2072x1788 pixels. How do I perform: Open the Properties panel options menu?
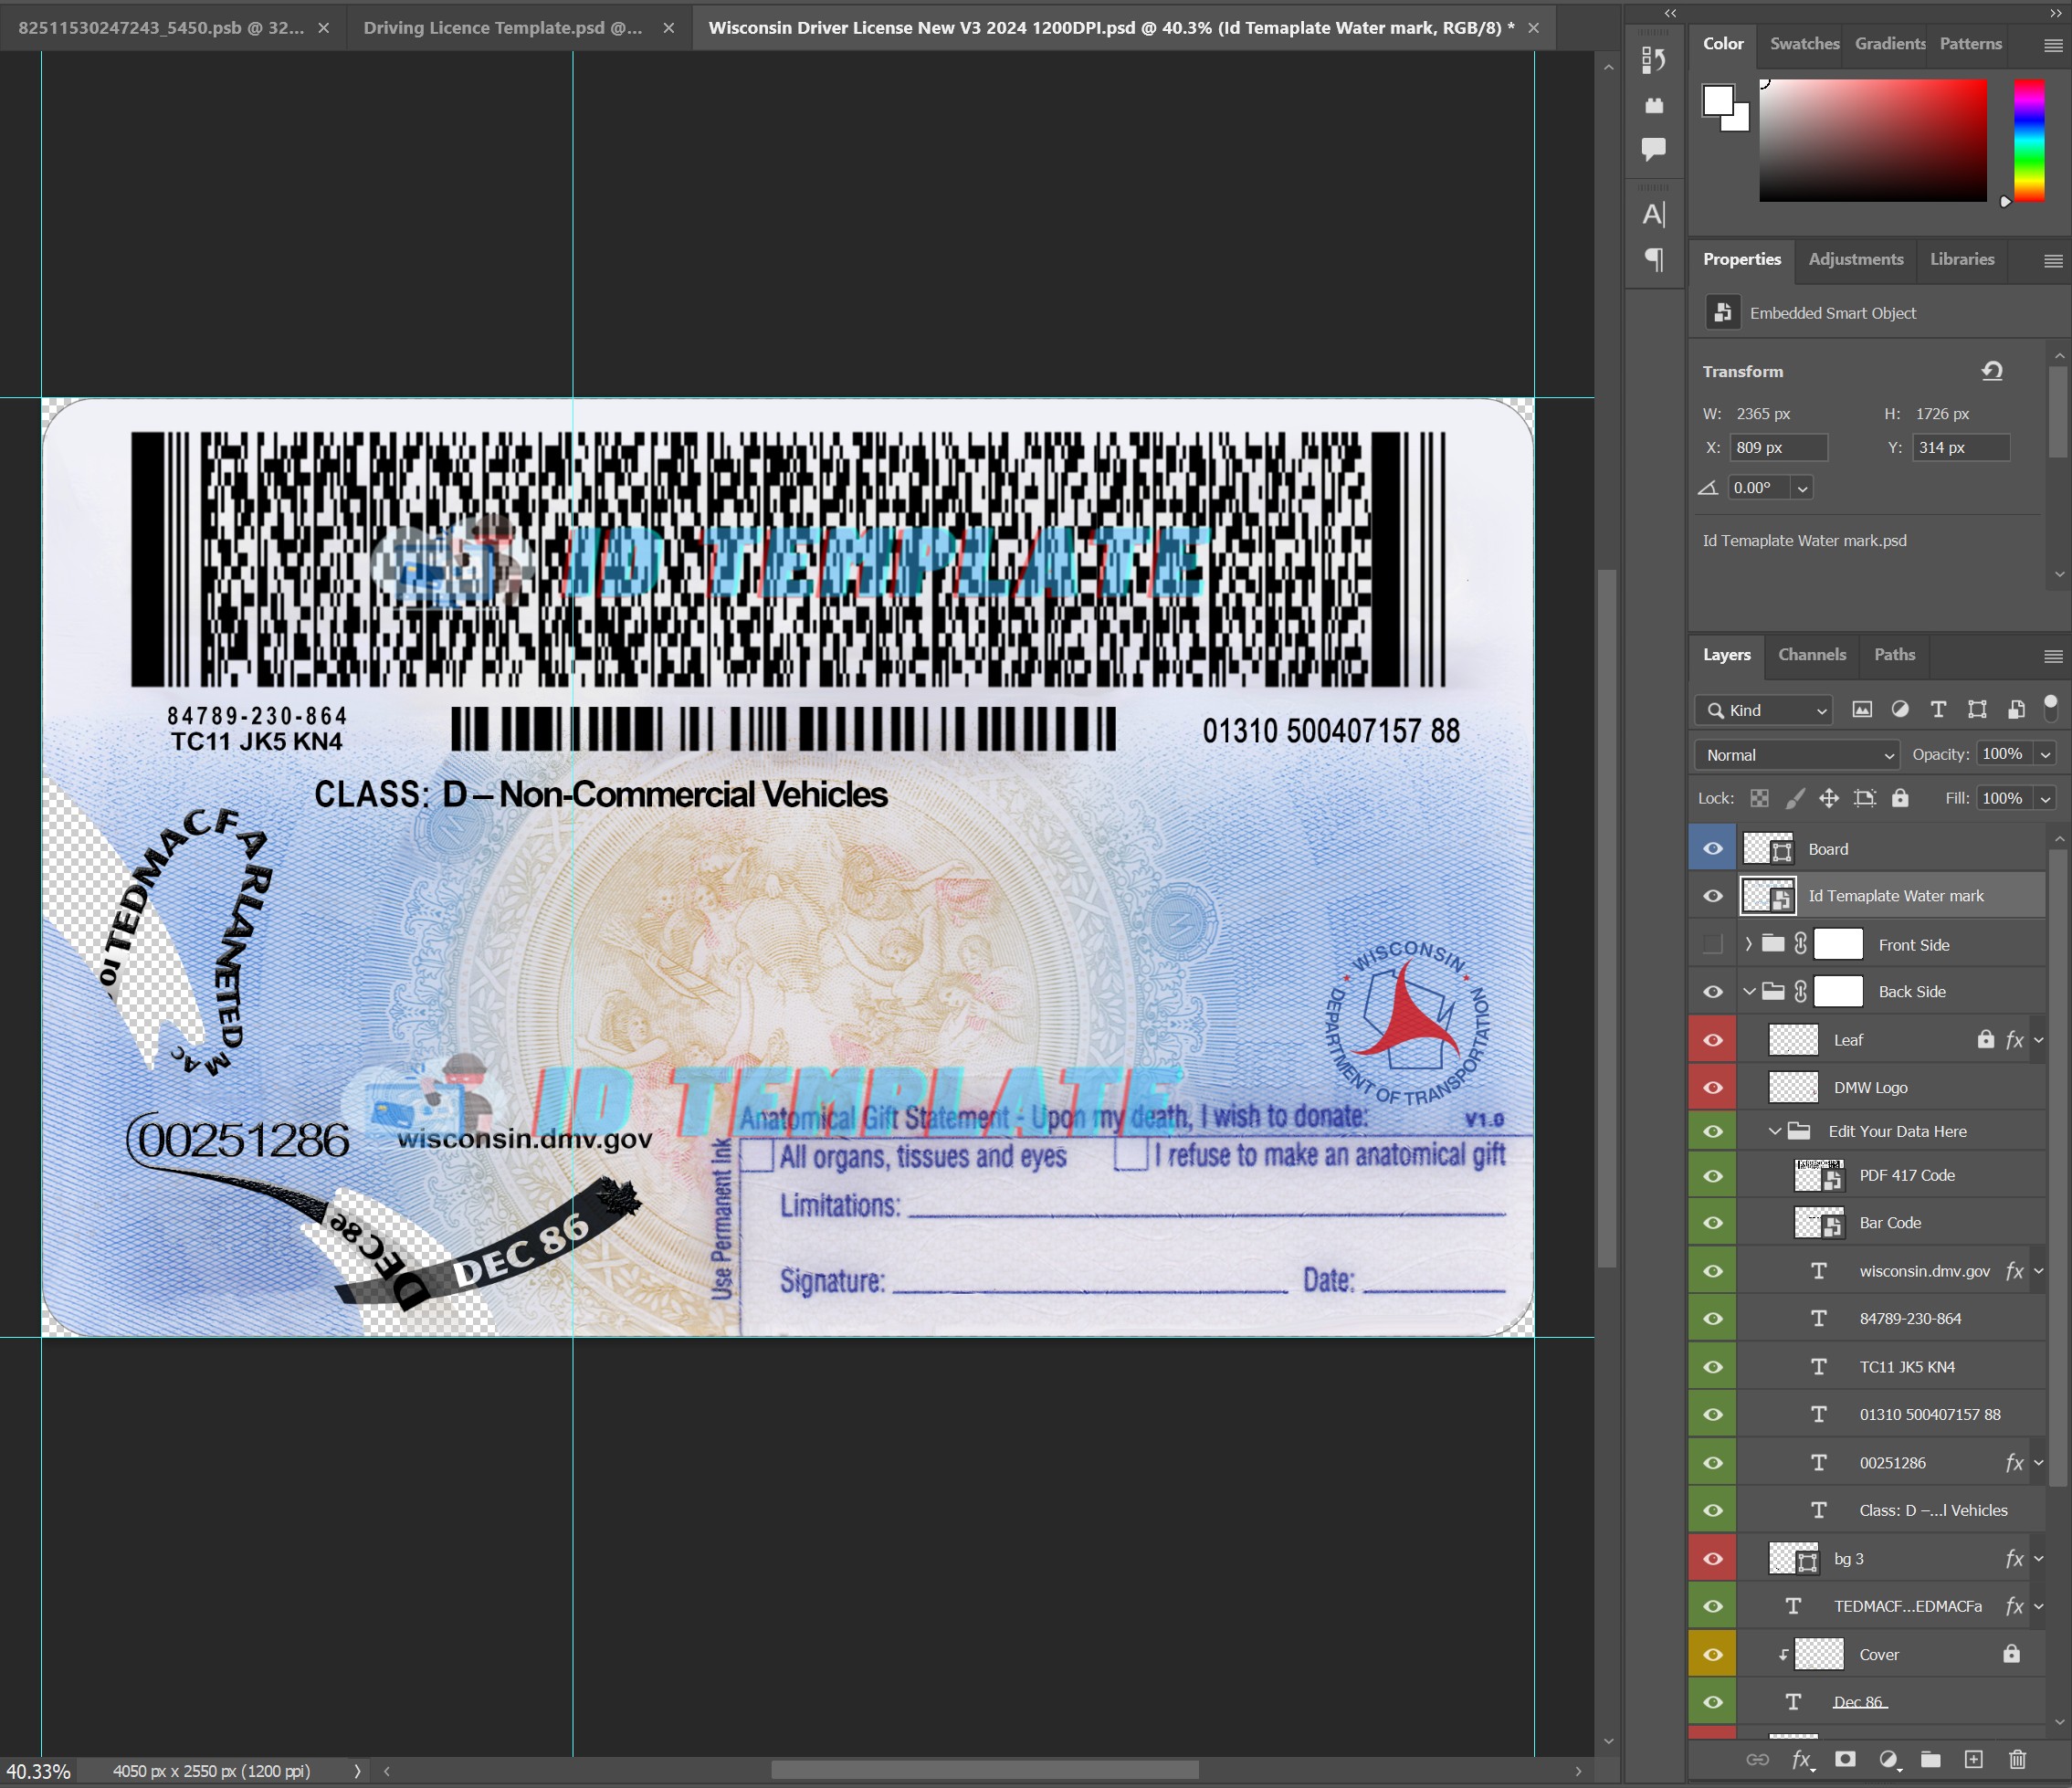click(2053, 261)
